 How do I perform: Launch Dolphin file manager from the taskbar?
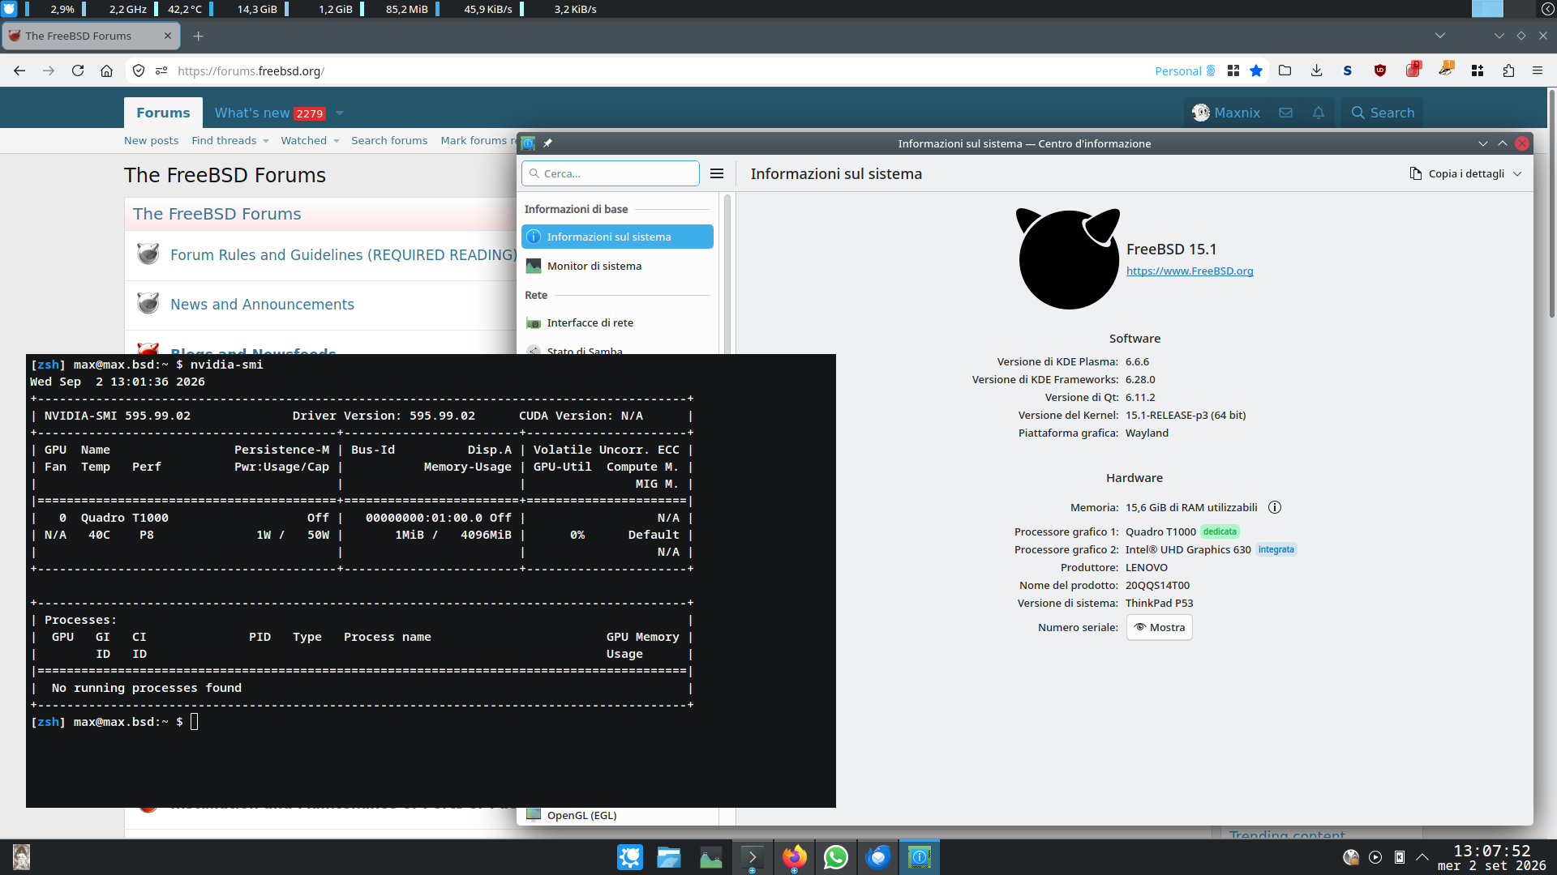669,857
